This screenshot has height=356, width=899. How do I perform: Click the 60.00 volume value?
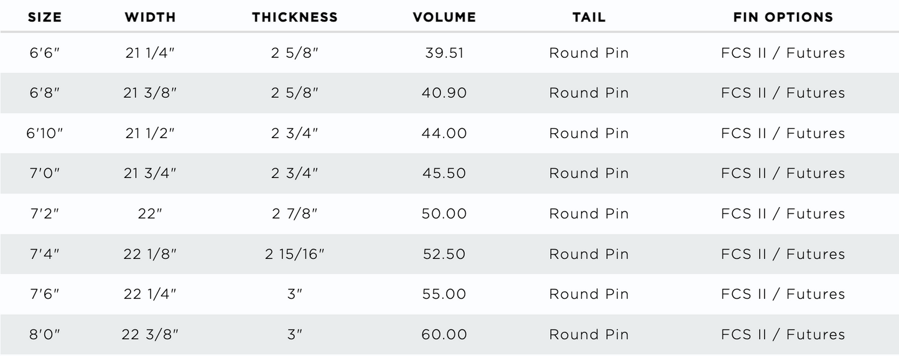coord(444,334)
